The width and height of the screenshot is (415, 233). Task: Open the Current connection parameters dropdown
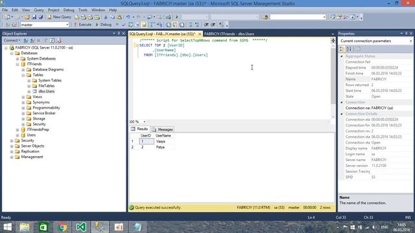(410, 41)
